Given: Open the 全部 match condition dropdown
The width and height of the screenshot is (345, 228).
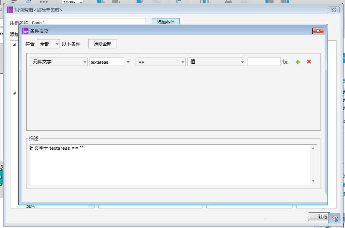Looking at the screenshot, I should click(48, 44).
